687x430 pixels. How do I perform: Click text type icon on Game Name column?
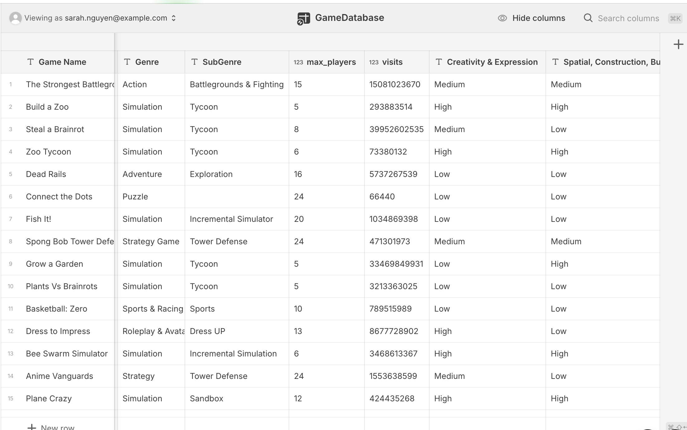[31, 62]
